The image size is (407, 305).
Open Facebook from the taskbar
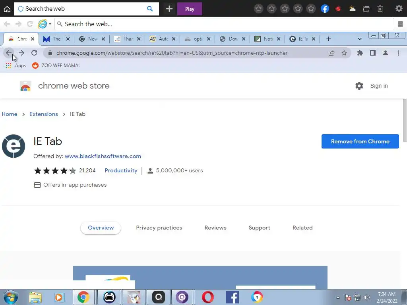(232, 297)
